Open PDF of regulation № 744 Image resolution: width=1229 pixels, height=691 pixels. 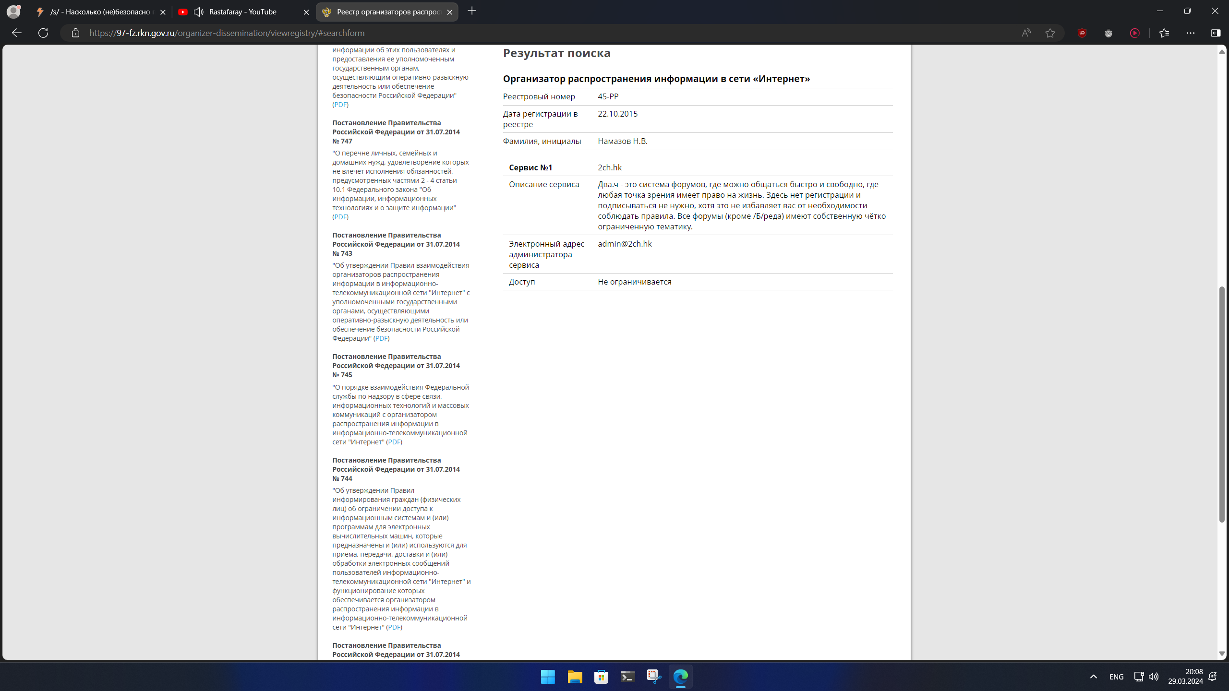394,627
